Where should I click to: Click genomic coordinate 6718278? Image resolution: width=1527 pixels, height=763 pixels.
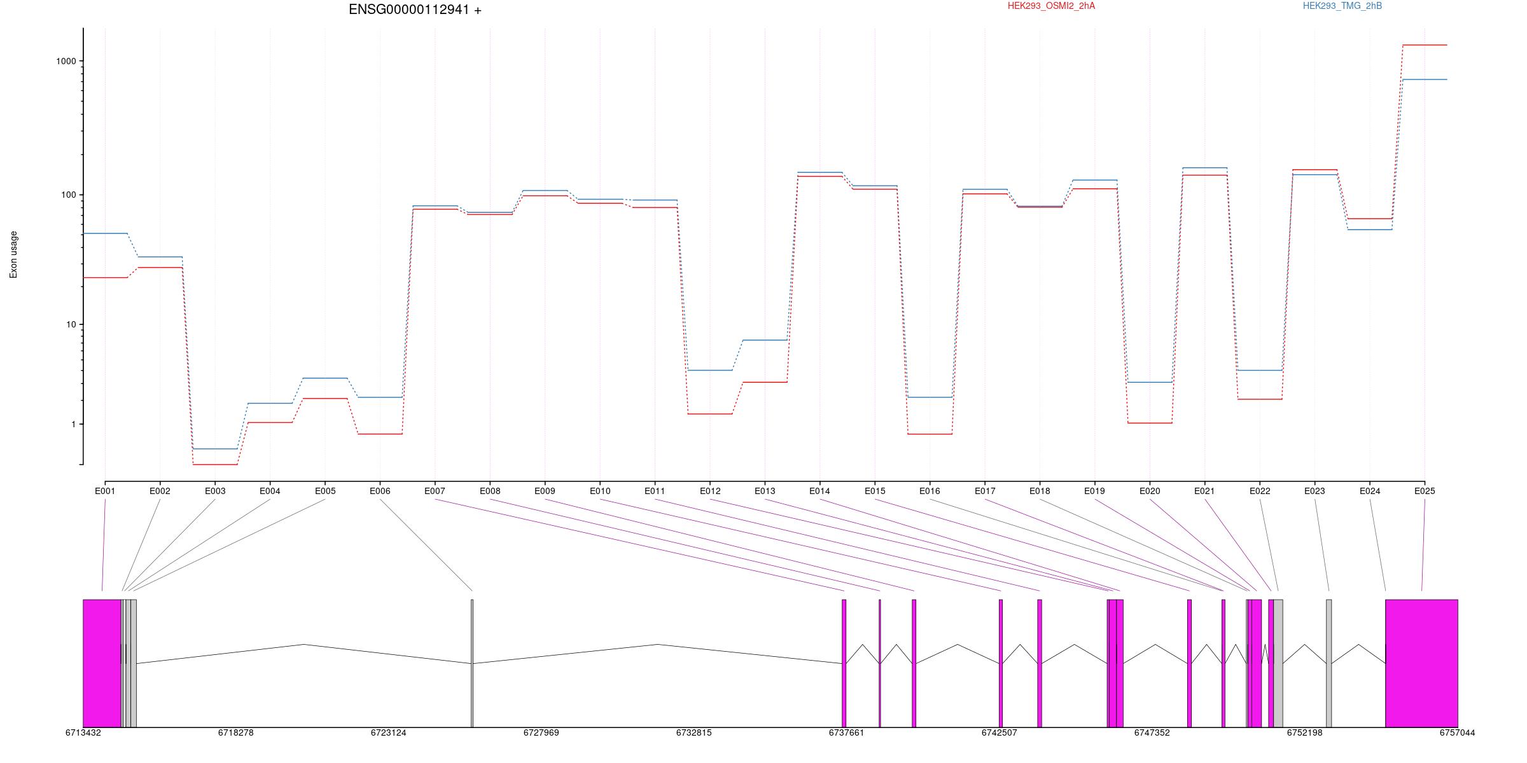(236, 732)
